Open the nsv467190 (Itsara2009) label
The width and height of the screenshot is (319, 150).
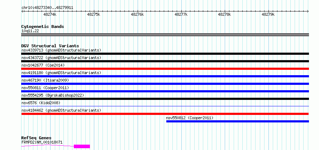coord(45,80)
